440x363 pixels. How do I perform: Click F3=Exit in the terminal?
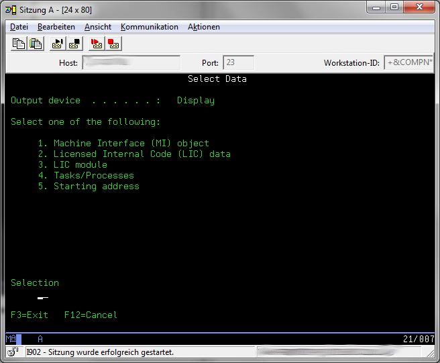click(x=30, y=315)
